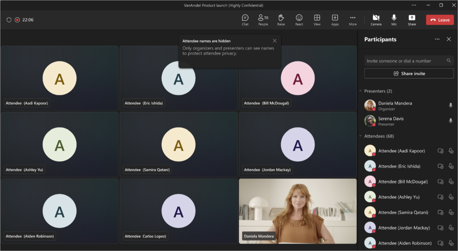Turn on your Camera
458x251 pixels.
376,20
